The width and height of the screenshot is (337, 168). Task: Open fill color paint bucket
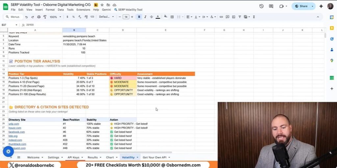(166, 17)
